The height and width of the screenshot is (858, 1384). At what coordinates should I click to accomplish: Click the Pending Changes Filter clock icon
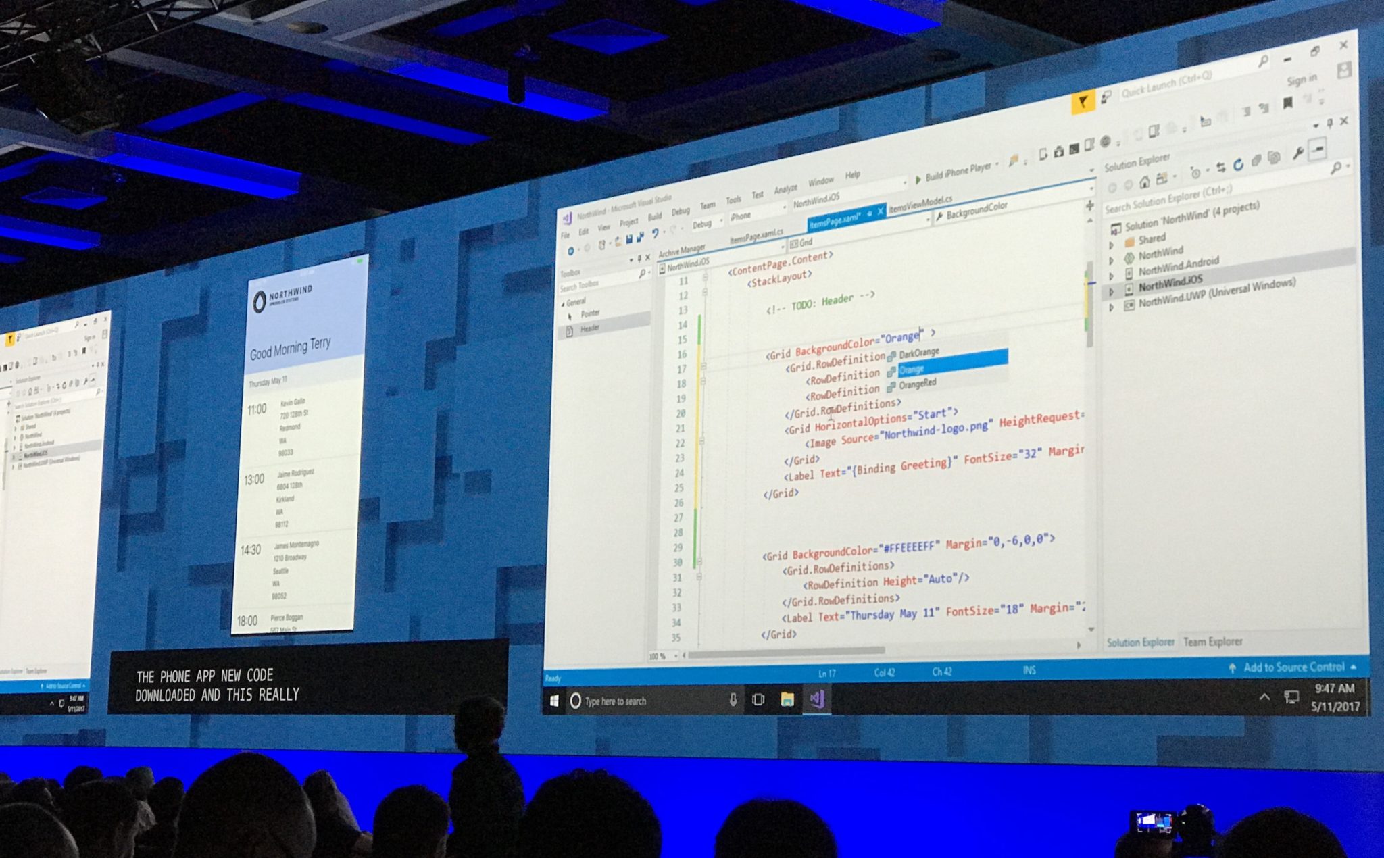(1195, 172)
